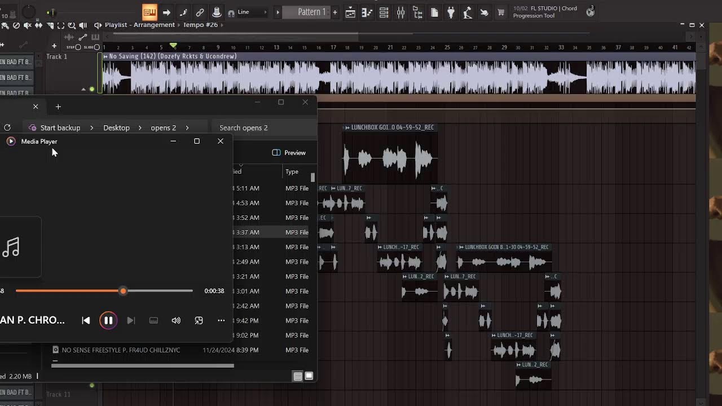Click the tempo tapper icon
The image size is (722, 406).
tap(468, 12)
